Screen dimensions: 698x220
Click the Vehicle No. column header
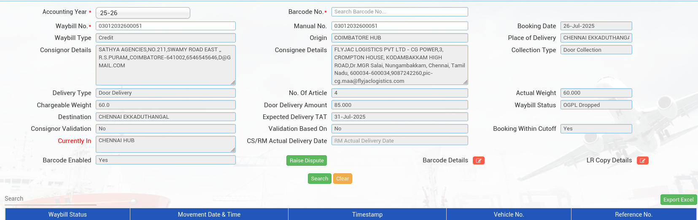point(509,215)
